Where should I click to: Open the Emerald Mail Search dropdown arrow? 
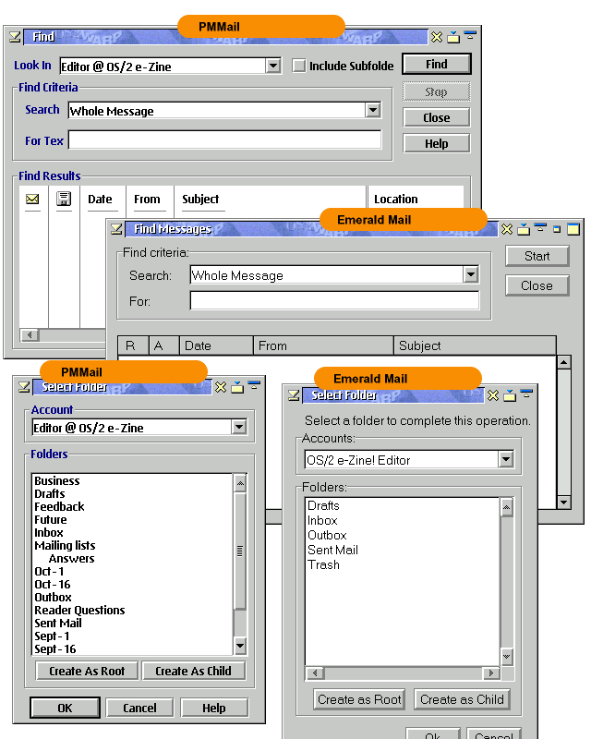pyautogui.click(x=470, y=274)
